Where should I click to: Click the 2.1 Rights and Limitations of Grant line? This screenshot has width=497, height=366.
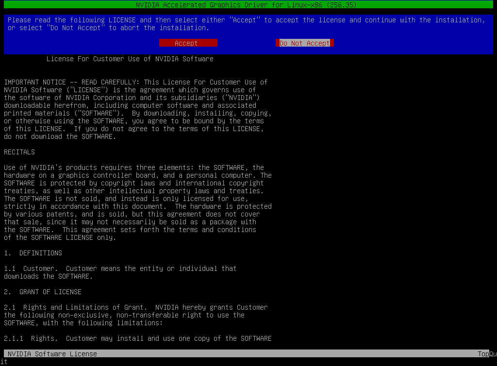136,307
